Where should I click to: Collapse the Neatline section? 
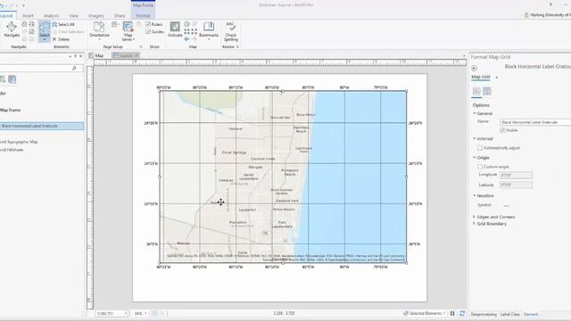tap(475, 196)
